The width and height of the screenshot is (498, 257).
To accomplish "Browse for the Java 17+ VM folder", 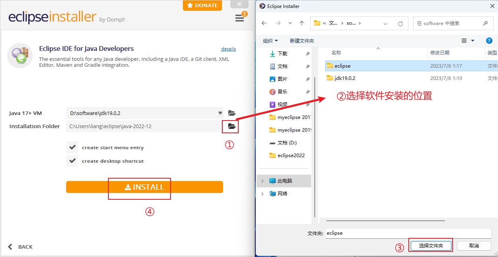I will point(232,113).
